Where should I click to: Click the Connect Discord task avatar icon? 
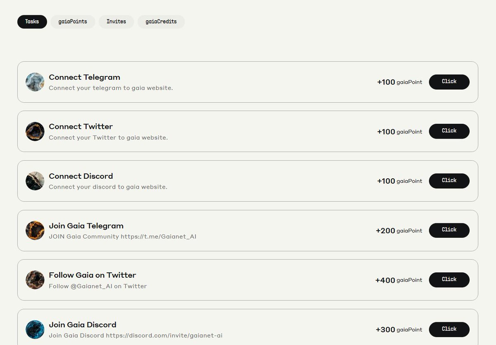click(35, 181)
